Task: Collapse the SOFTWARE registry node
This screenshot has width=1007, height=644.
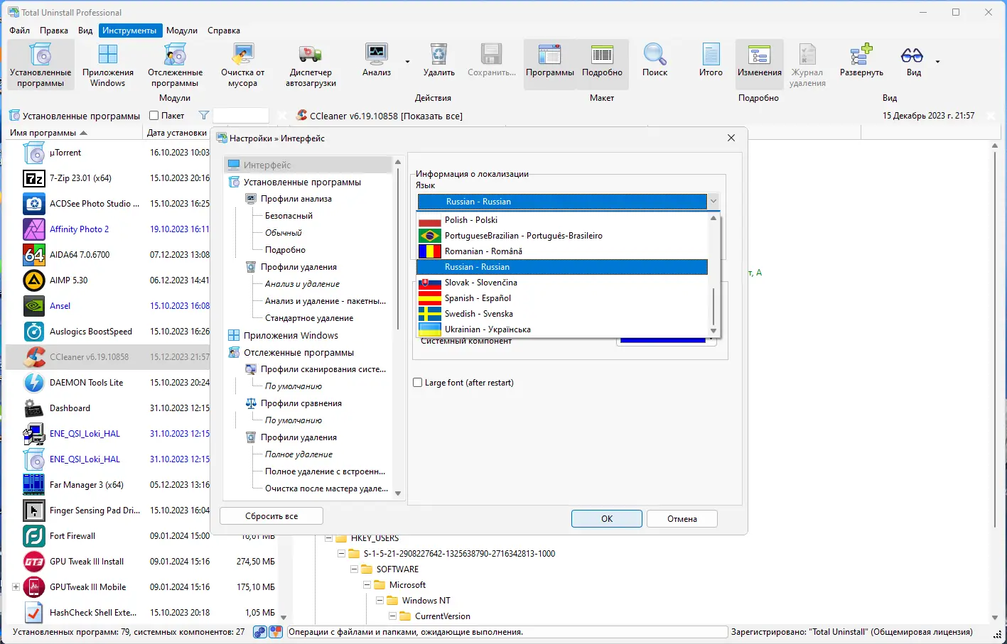Action: pos(354,569)
